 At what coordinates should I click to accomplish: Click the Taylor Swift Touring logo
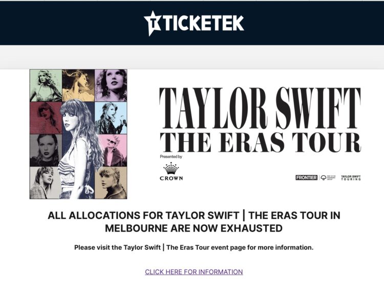(x=351, y=178)
